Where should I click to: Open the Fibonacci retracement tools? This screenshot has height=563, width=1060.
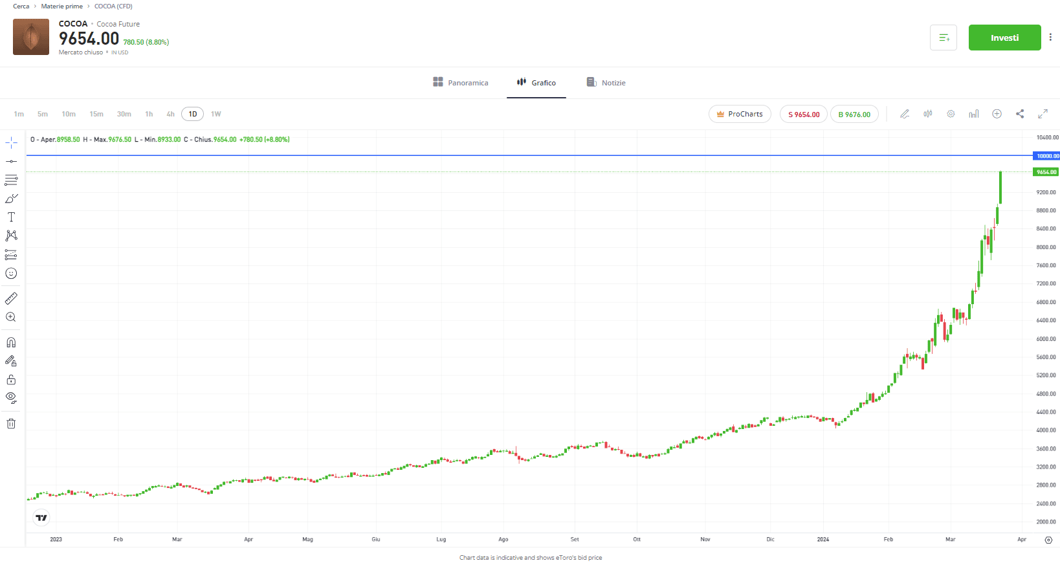pos(11,180)
